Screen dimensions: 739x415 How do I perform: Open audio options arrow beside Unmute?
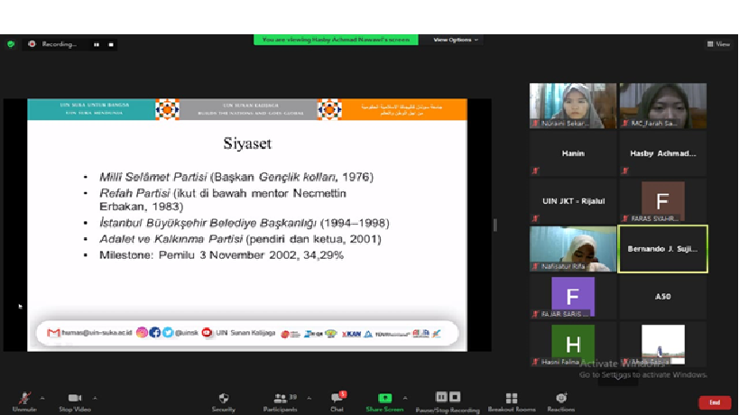click(x=42, y=398)
